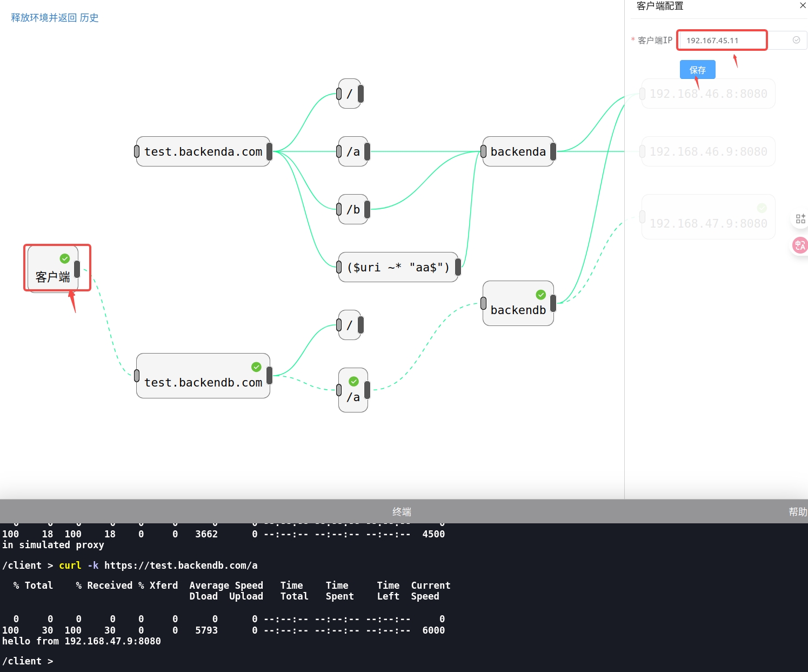The width and height of the screenshot is (808, 672).
Task: Click the 释放环境并返回 link
Action: pyautogui.click(x=44, y=18)
